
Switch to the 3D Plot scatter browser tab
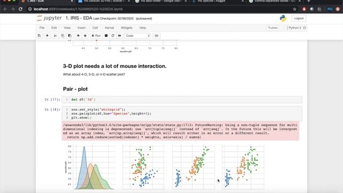104,1
